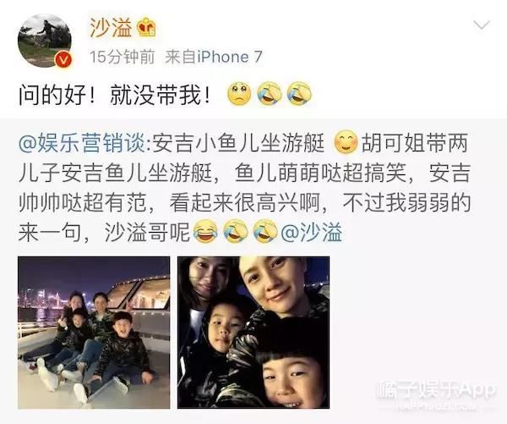The width and height of the screenshot is (507, 424).
Task: Tap the last crying-laugh emoji in post text
Action: click(299, 94)
